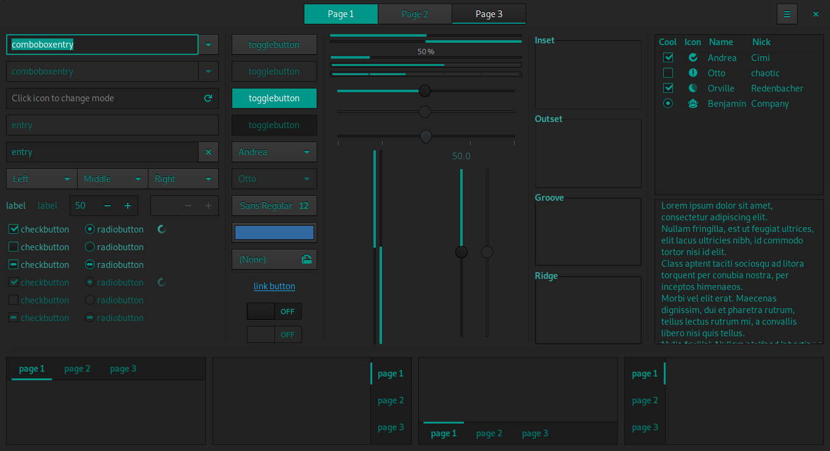Switch to the Page 3 header tab
The image size is (830, 451).
pos(489,14)
